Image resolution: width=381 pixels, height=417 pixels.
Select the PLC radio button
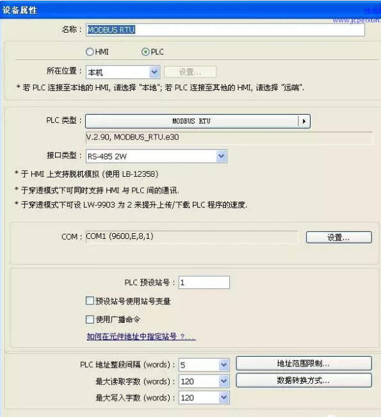pos(145,52)
